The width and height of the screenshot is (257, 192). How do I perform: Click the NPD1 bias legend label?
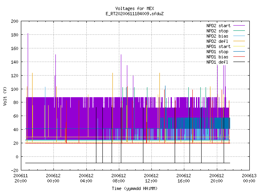(x=217, y=57)
